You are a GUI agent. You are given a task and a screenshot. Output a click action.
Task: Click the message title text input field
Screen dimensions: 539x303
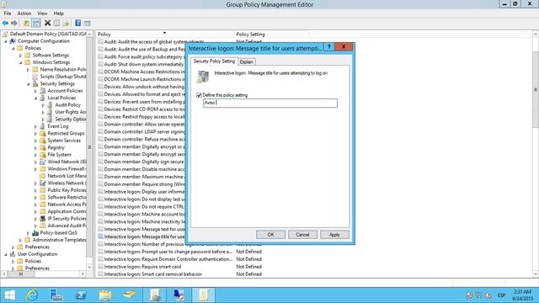pyautogui.click(x=270, y=103)
